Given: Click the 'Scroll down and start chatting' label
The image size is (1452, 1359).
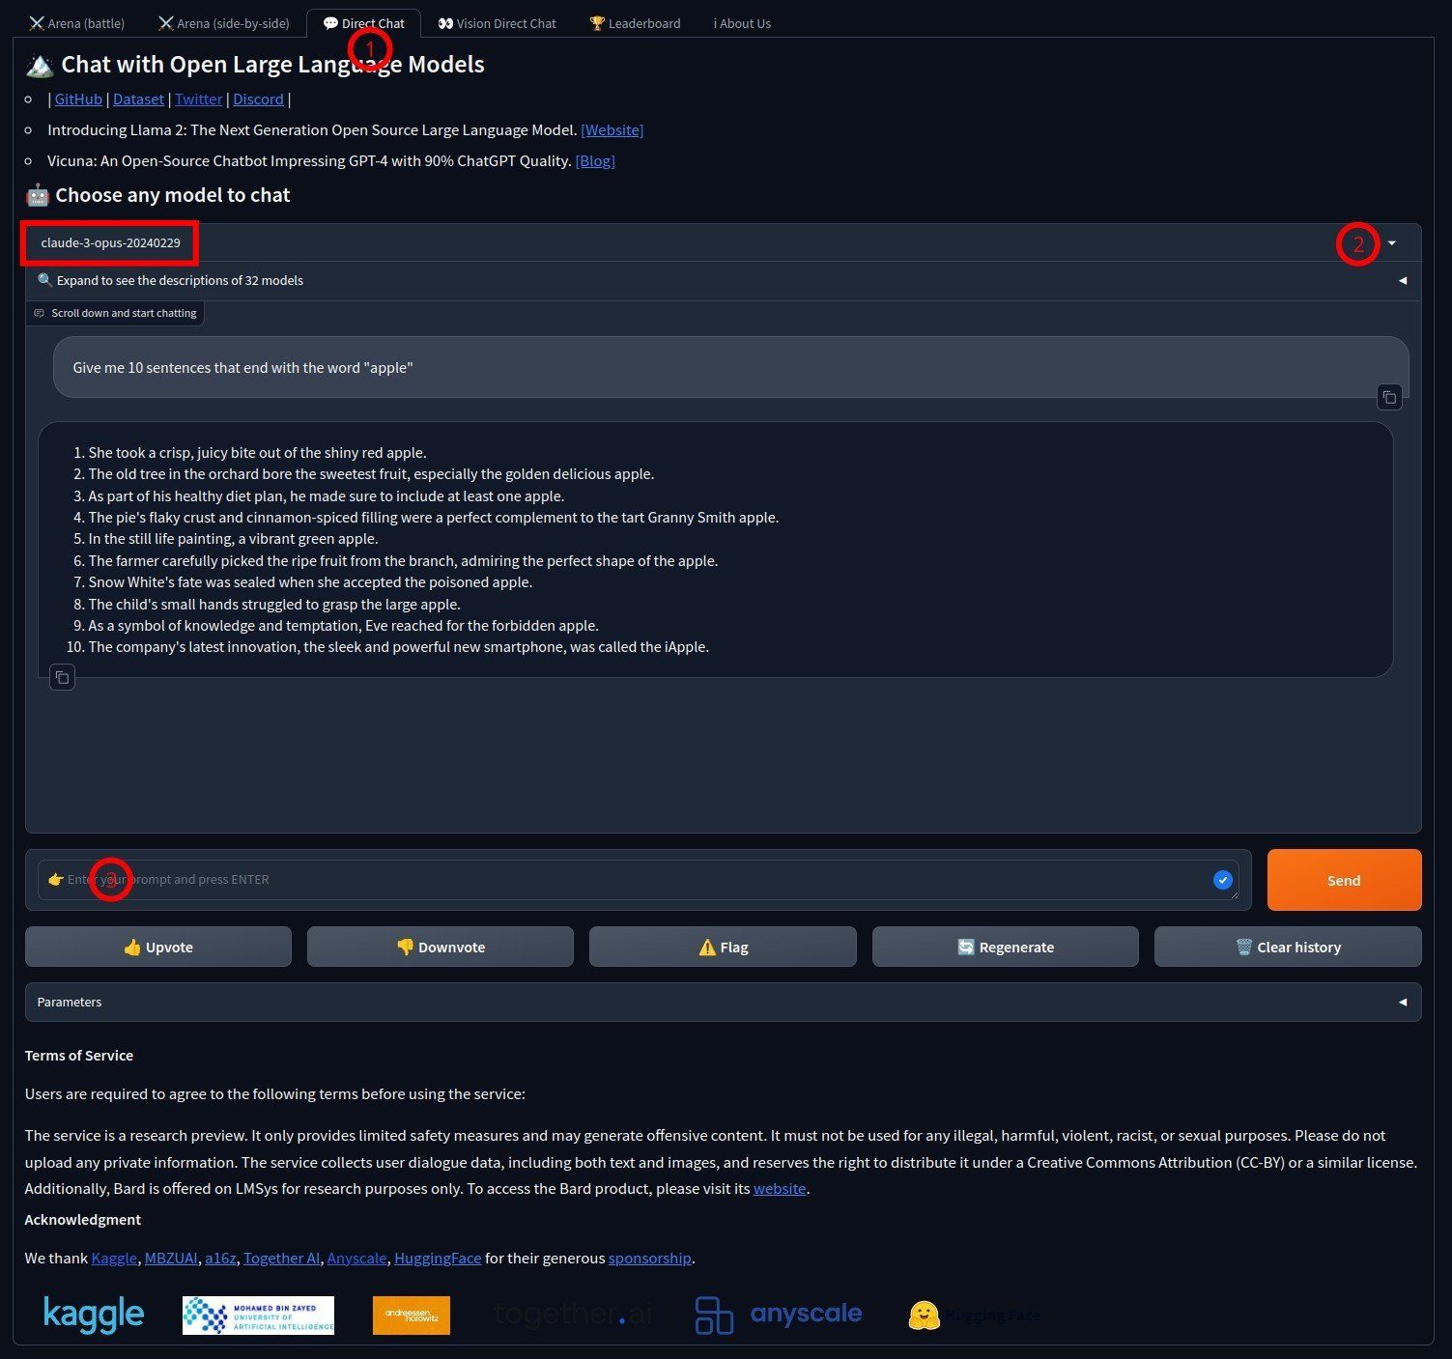Looking at the screenshot, I should (115, 313).
